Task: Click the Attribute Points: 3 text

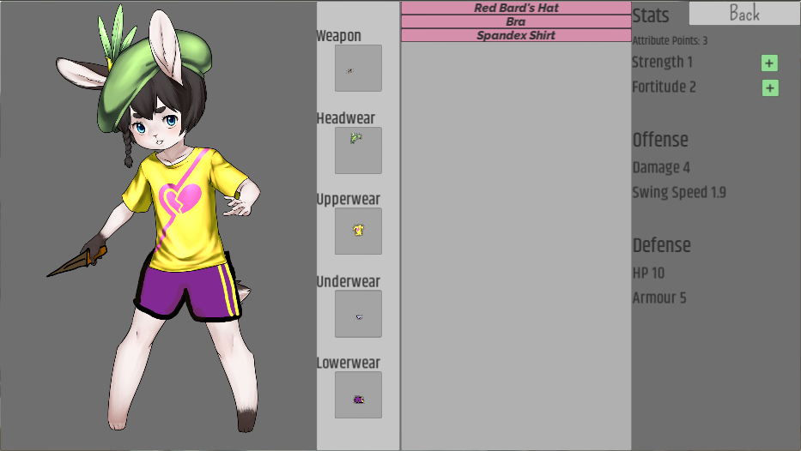Action: [x=670, y=41]
